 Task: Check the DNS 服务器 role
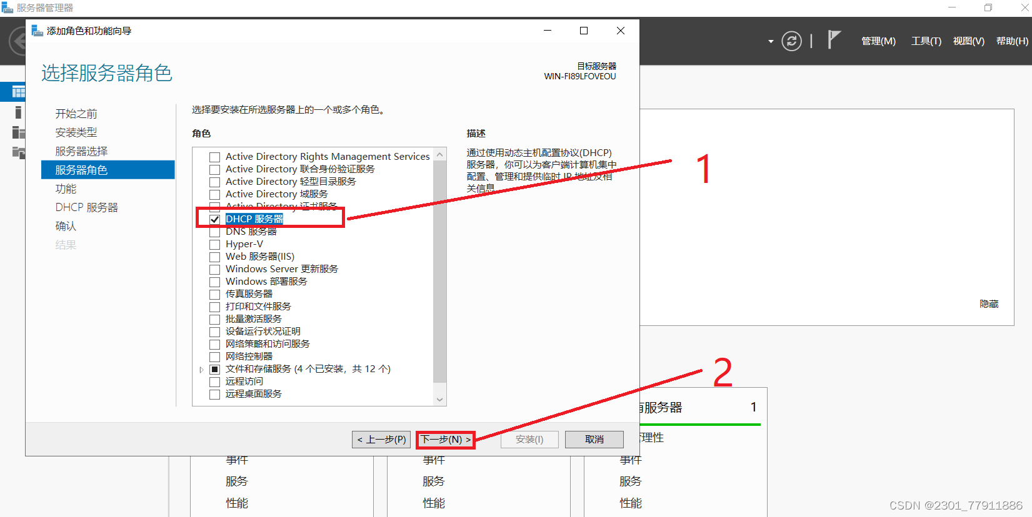(214, 232)
